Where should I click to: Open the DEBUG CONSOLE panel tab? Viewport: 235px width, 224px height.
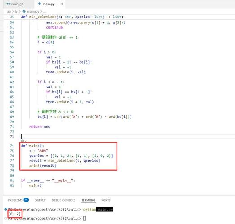click(64, 200)
